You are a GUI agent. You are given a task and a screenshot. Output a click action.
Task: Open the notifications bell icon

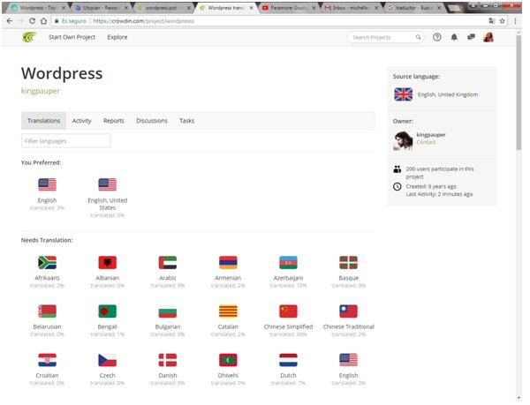pyautogui.click(x=454, y=37)
